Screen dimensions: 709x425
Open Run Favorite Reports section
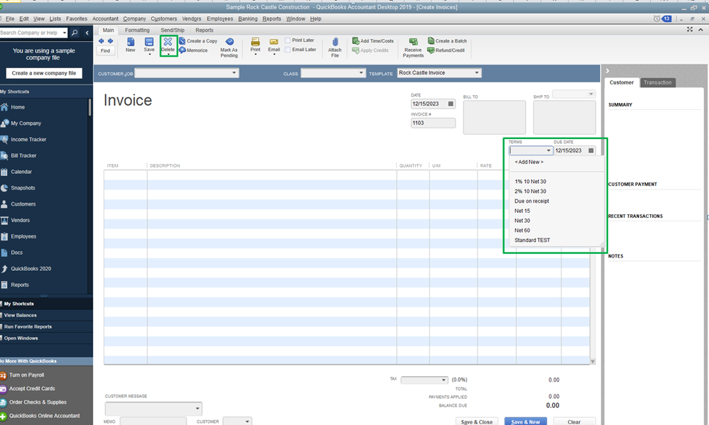click(x=28, y=326)
